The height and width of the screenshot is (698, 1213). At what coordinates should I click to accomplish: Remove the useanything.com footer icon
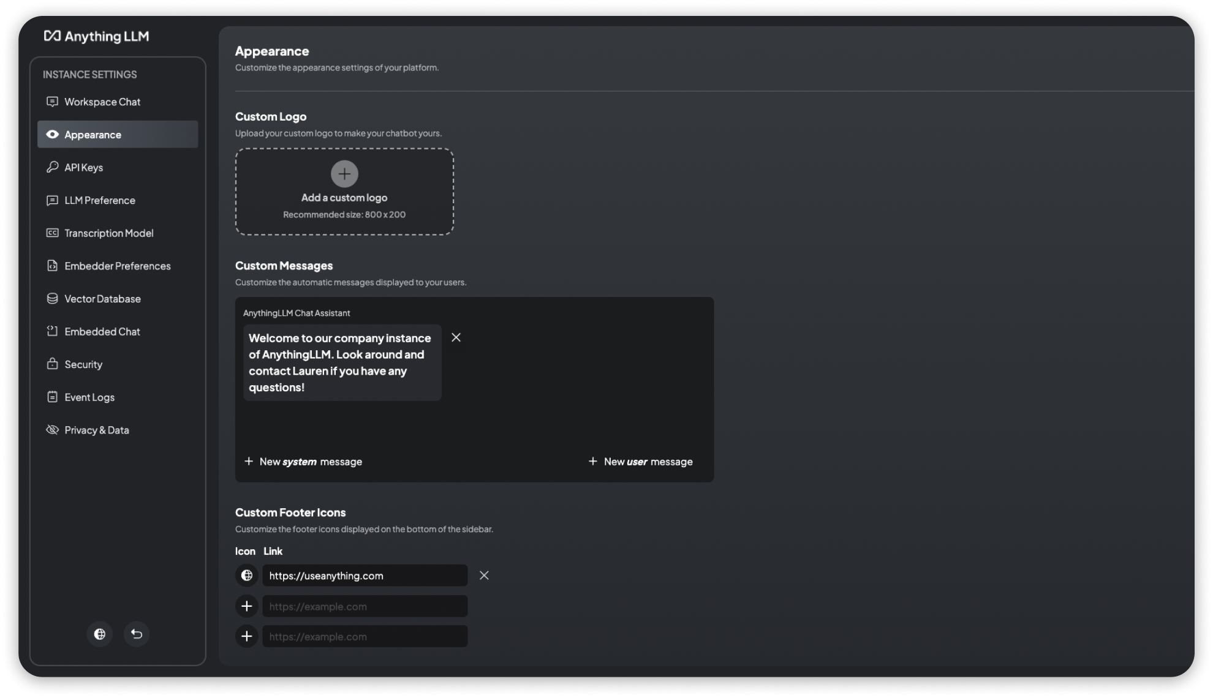(x=483, y=575)
